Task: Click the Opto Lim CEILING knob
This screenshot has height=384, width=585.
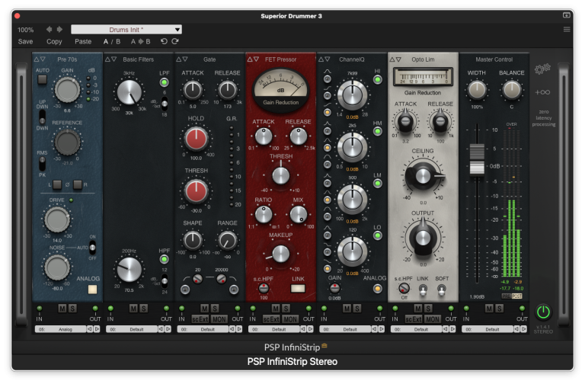Action: coord(423,175)
